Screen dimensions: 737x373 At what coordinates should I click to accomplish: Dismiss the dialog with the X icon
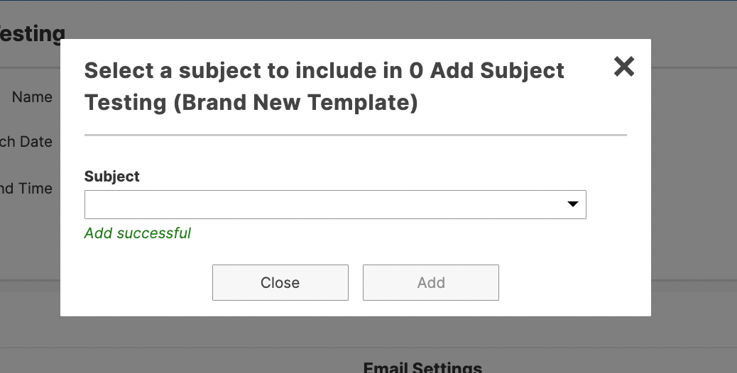(x=624, y=67)
